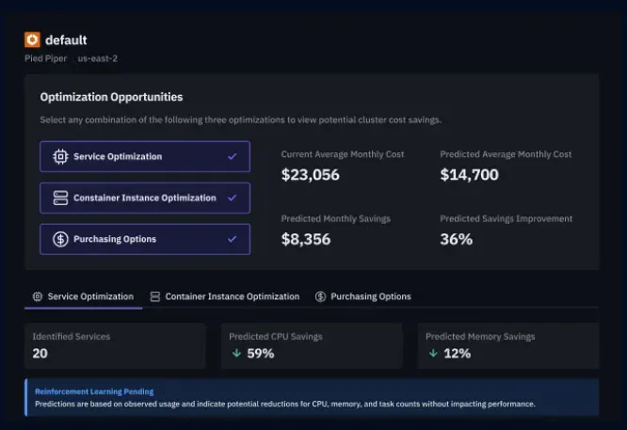Switch to the Container Instance Optimization tab
Viewport: 627px width, 430px height.
(225, 296)
